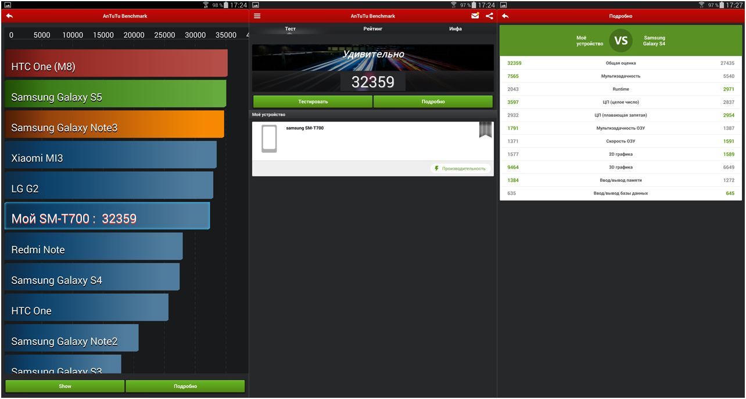Tap back arrow on the Подробно comparison screen
The width and height of the screenshot is (746, 399).
(x=505, y=16)
